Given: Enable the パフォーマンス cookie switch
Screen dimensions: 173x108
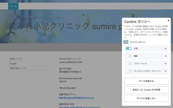Looking at the screenshot, I should pos(129,63).
